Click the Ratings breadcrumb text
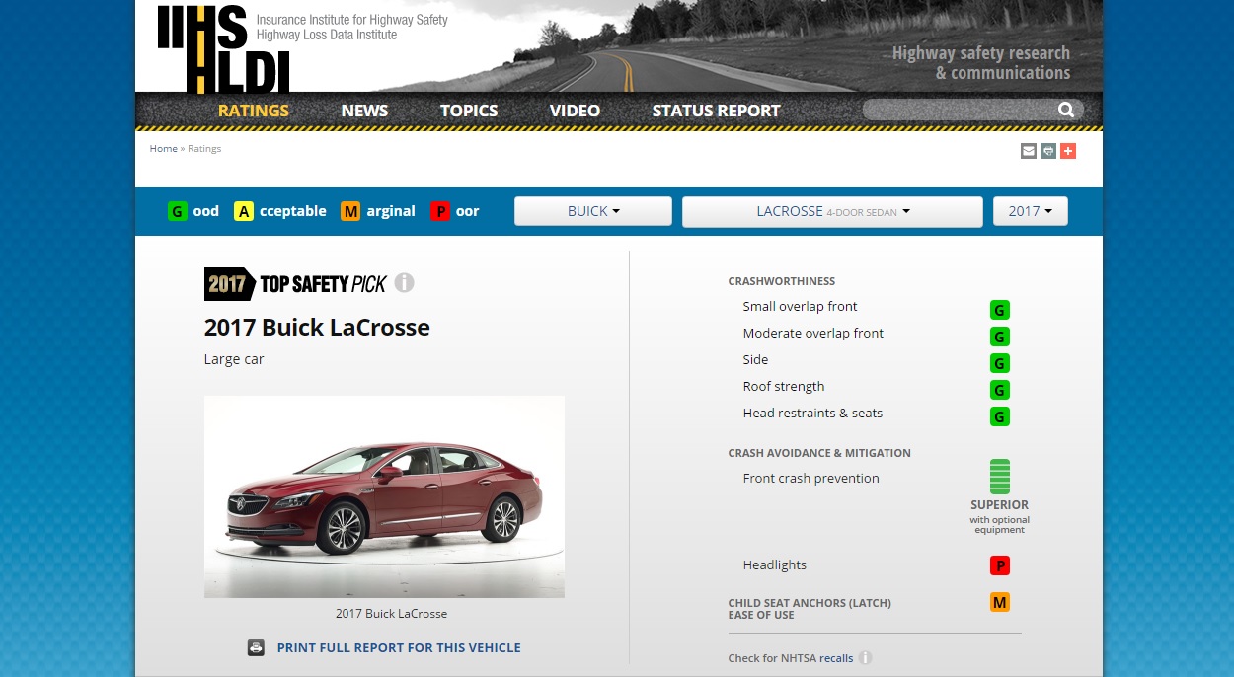Viewport: 1234px width, 677px height. pos(204,149)
